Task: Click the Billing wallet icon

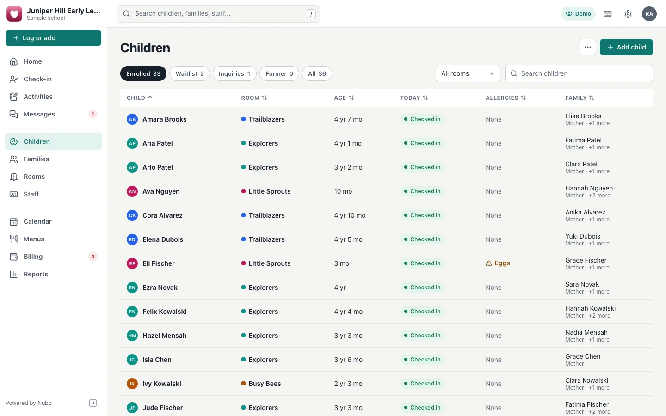Action: pyautogui.click(x=14, y=257)
